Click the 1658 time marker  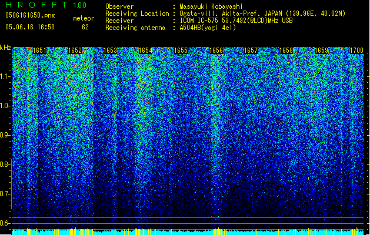coord(286,51)
